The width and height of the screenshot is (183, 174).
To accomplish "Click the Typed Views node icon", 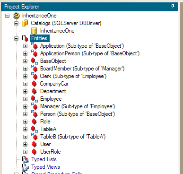I will [25, 167].
